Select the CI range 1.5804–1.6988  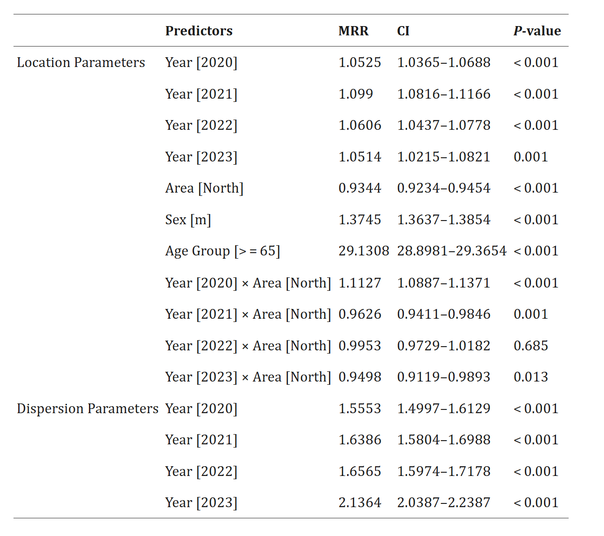(x=443, y=440)
